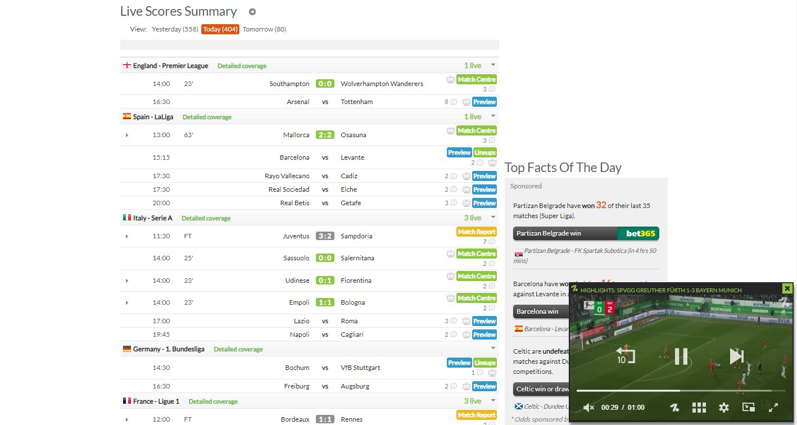Collapse France Ligue 1 section arrow
Viewport: 797px width, 425px height.
pos(493,401)
